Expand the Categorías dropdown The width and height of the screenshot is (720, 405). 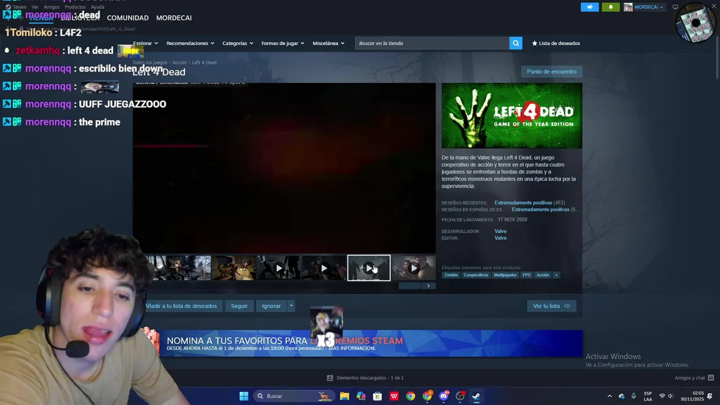237,43
